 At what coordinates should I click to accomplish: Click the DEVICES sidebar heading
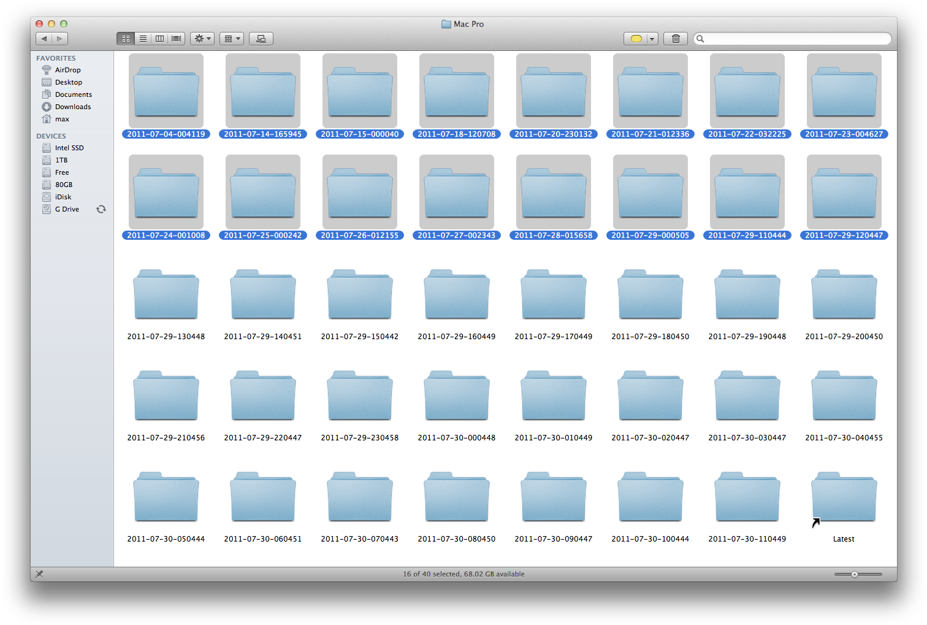coord(51,136)
